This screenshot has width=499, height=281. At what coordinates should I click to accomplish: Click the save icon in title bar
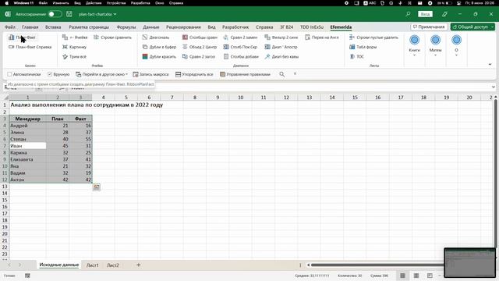69,14
